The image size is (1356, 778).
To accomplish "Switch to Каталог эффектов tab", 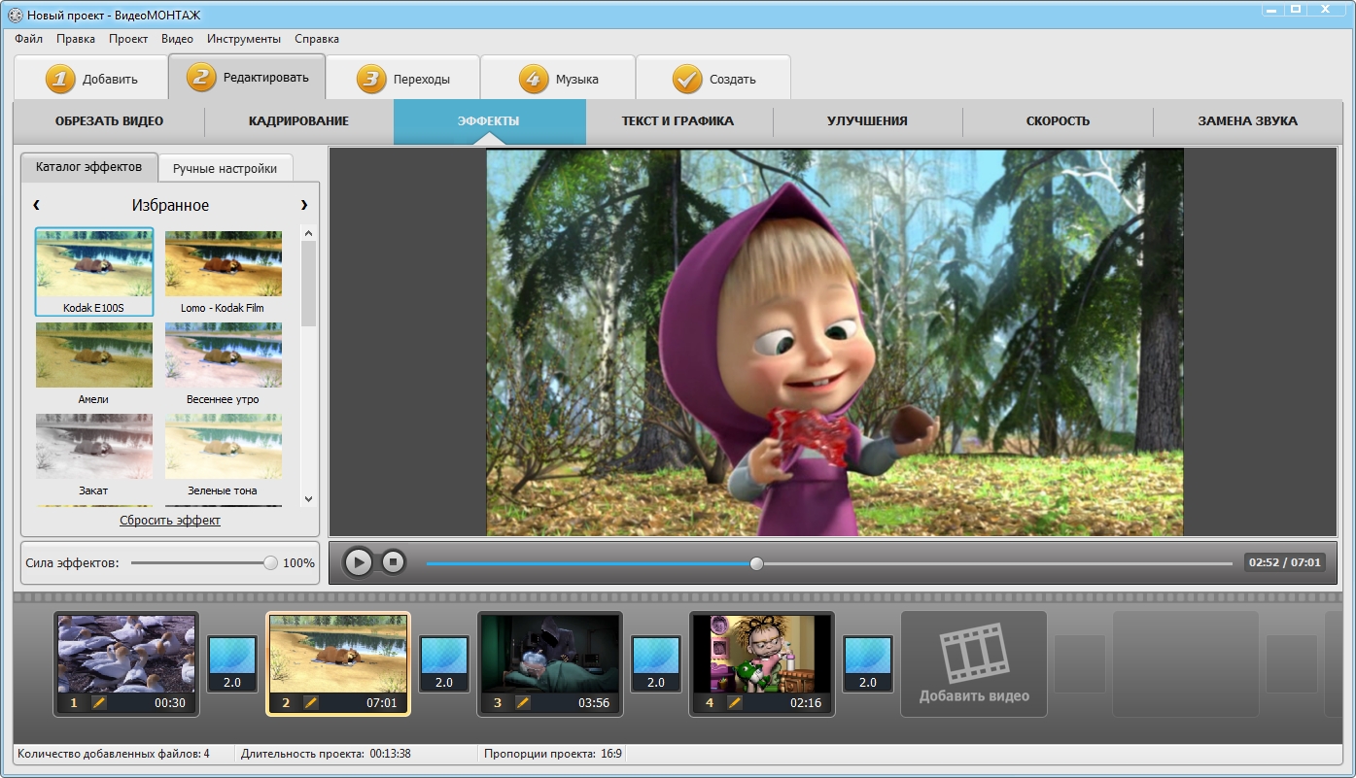I will 88,167.
